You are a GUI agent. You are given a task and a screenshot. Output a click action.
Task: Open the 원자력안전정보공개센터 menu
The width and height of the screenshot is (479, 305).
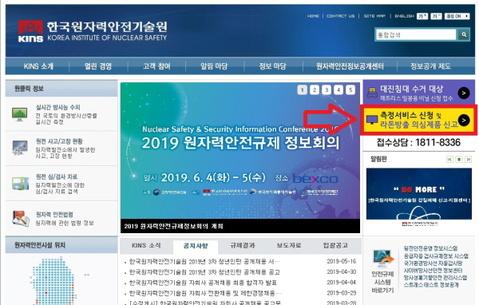tap(350, 66)
